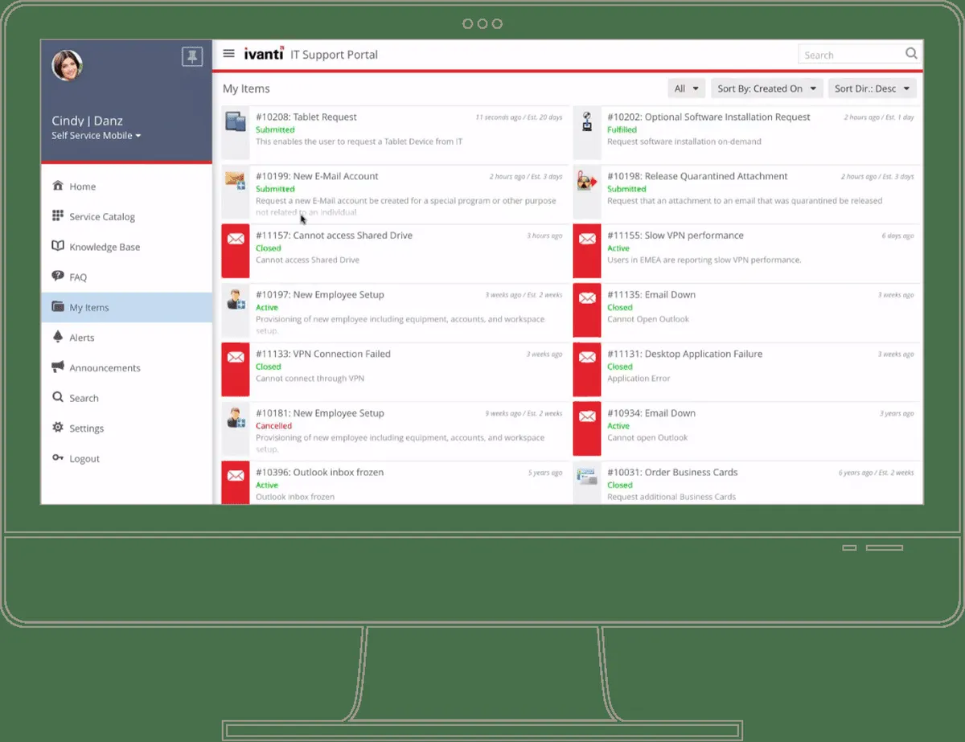Select My Items in the sidebar
This screenshot has height=742, width=965.
pyautogui.click(x=127, y=307)
